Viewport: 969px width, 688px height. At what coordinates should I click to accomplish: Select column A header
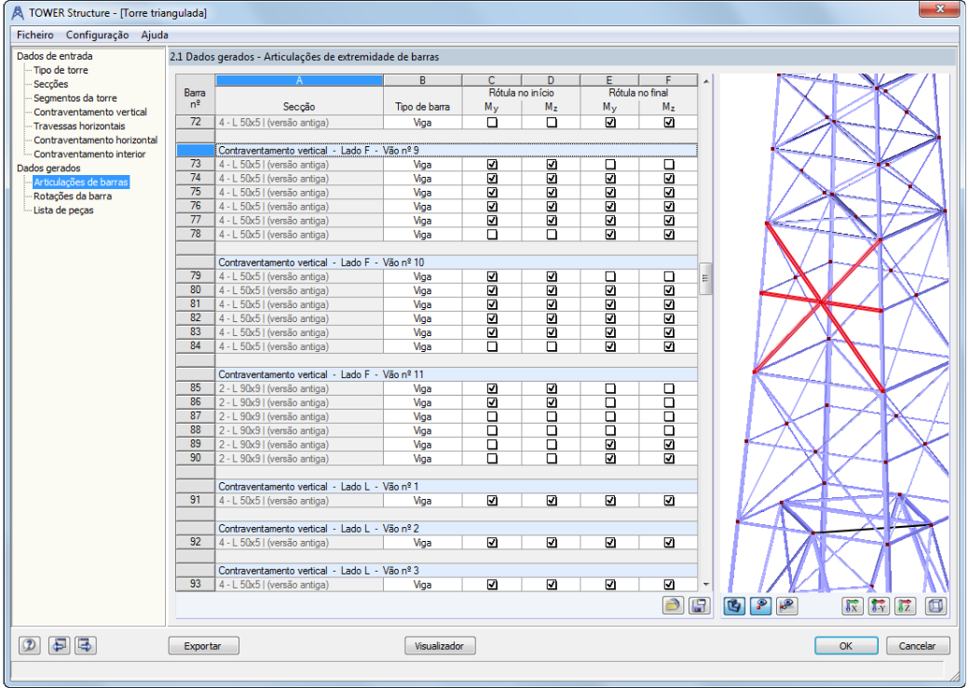299,80
